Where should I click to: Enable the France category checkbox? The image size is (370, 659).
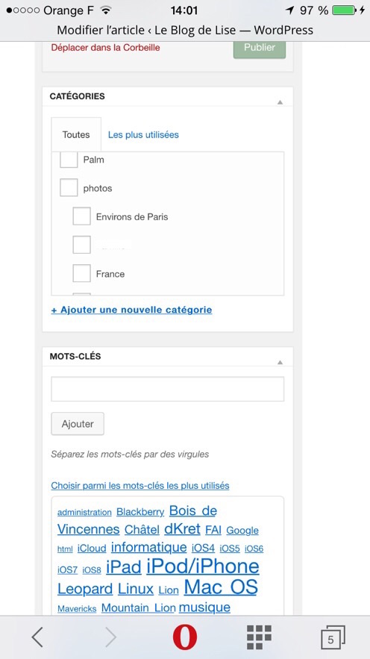81,274
